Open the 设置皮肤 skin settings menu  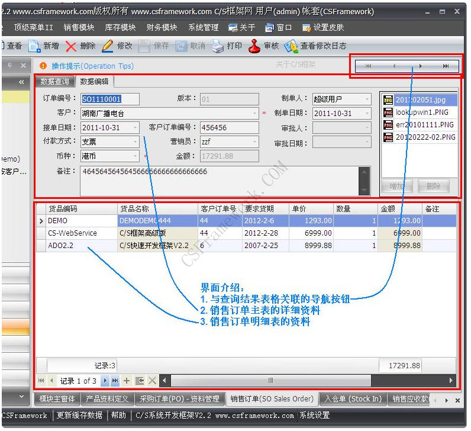pyautogui.click(x=323, y=28)
